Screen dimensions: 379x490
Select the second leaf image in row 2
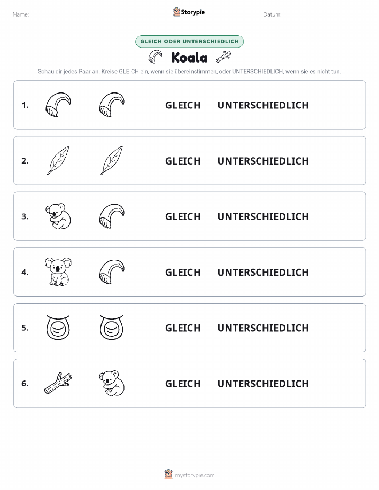[x=112, y=160]
